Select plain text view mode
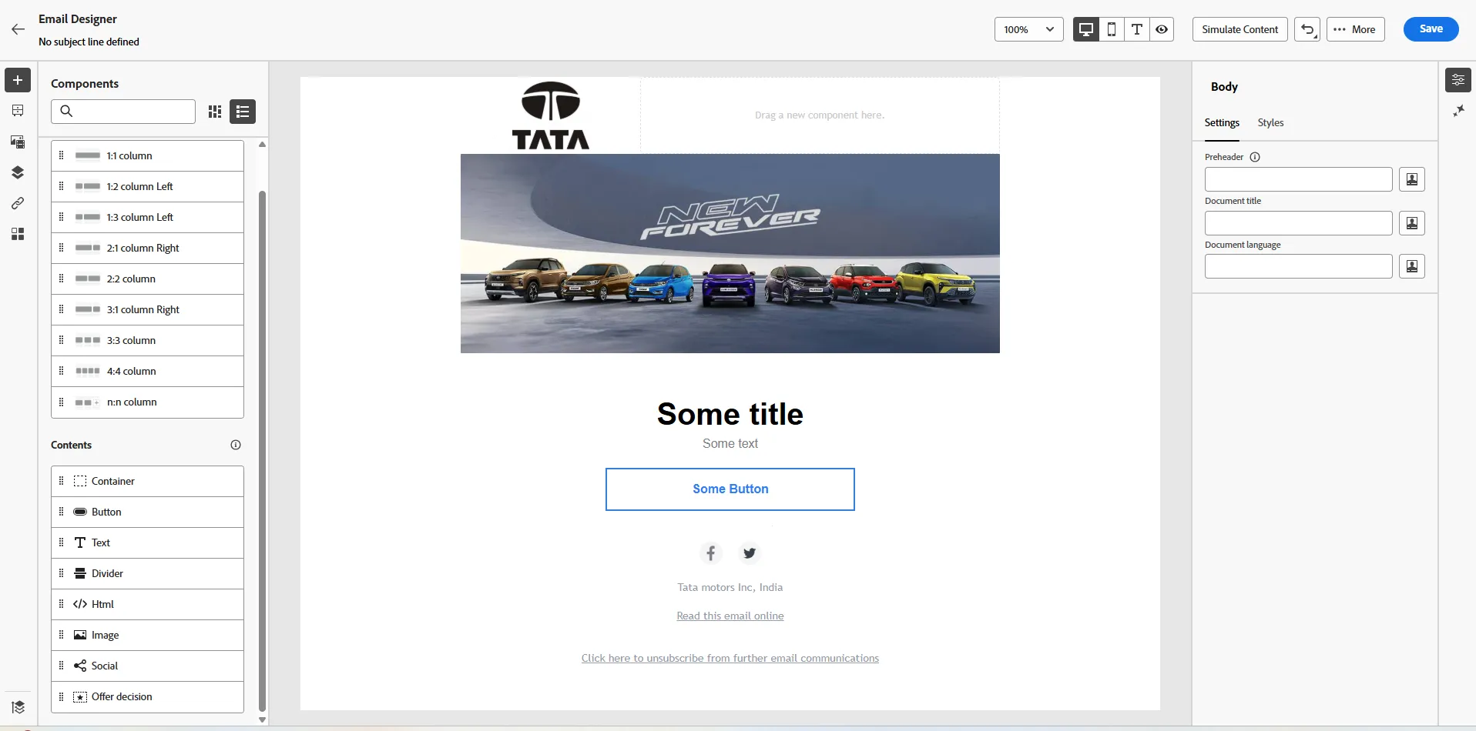1476x731 pixels. (x=1137, y=29)
